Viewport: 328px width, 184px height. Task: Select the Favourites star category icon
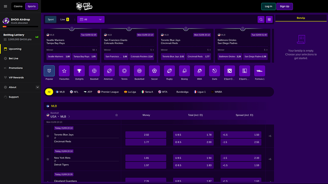tap(64, 71)
